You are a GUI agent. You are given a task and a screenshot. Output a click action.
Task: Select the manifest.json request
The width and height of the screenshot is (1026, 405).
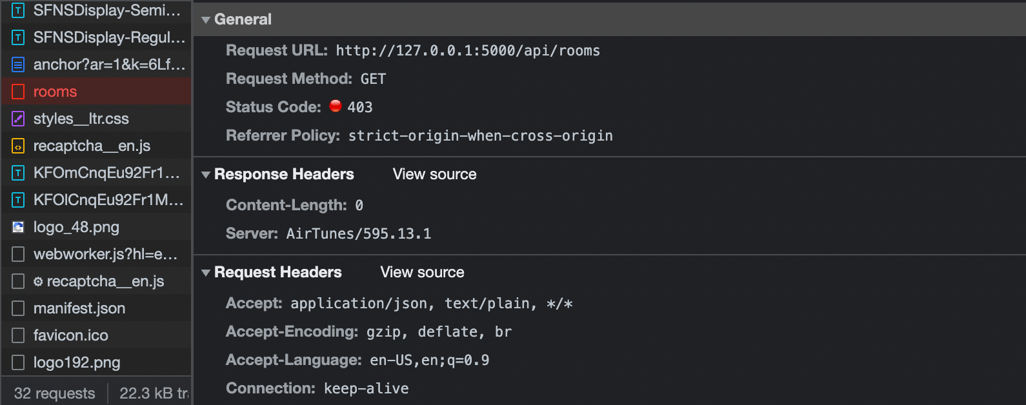[x=79, y=308]
